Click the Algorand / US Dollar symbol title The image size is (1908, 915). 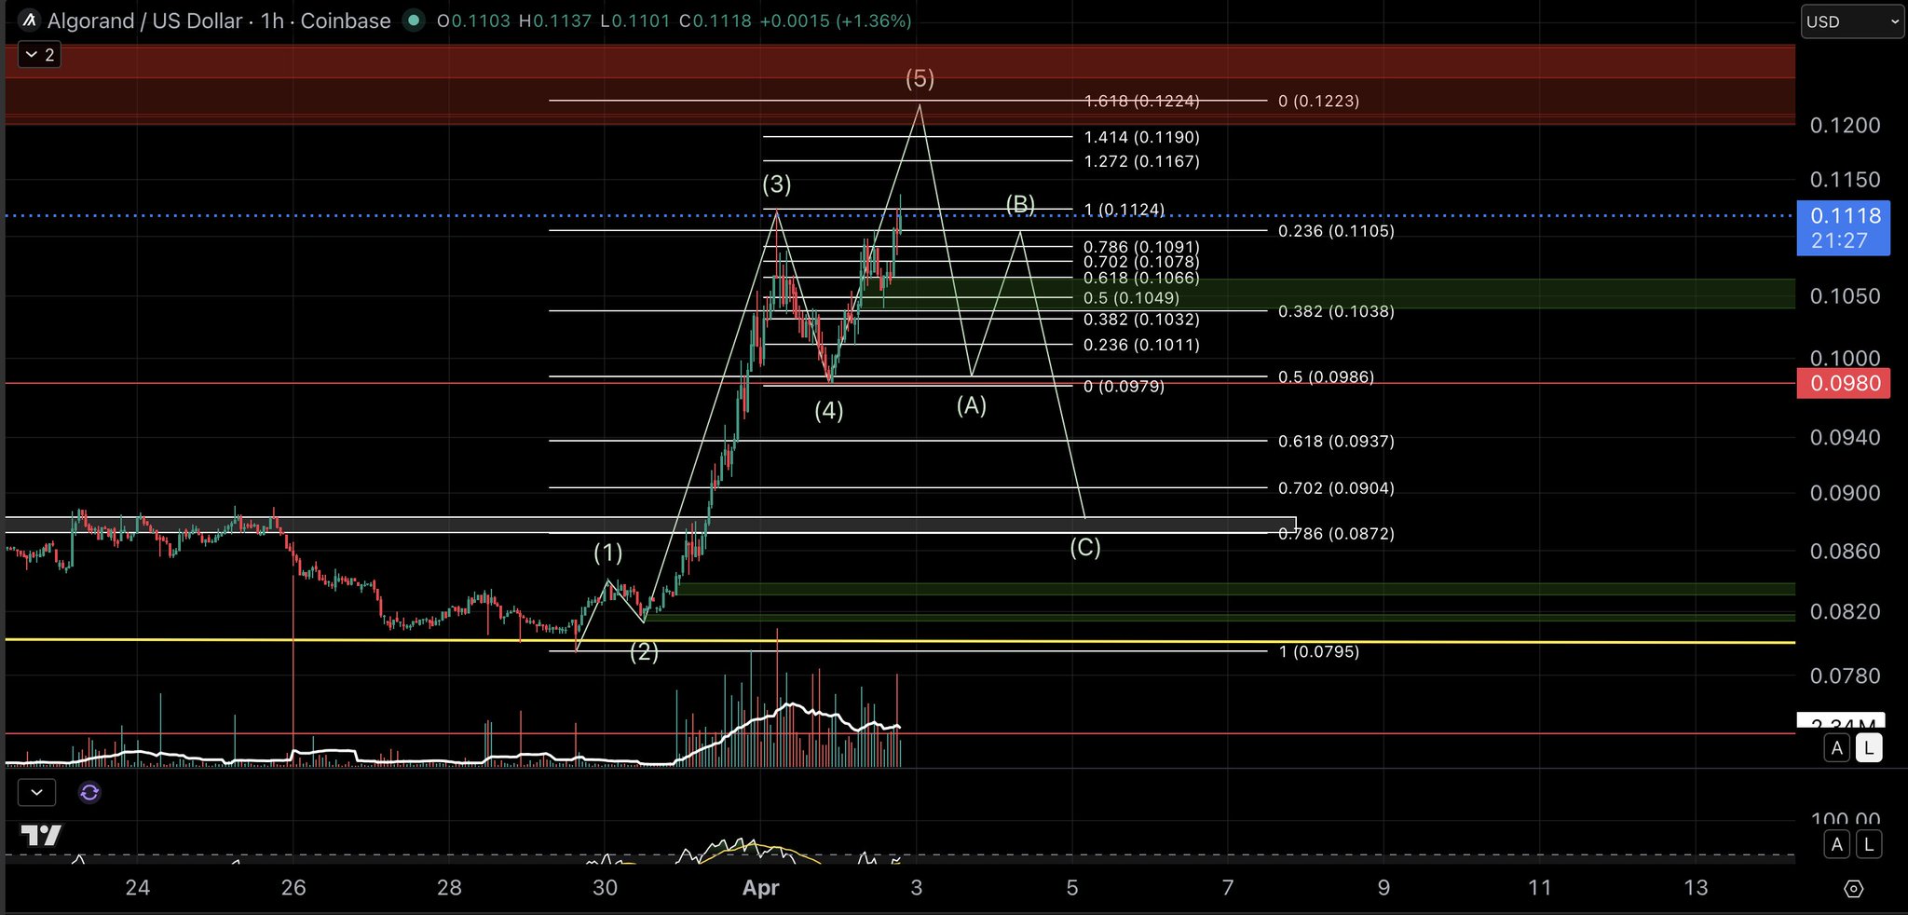tap(144, 20)
